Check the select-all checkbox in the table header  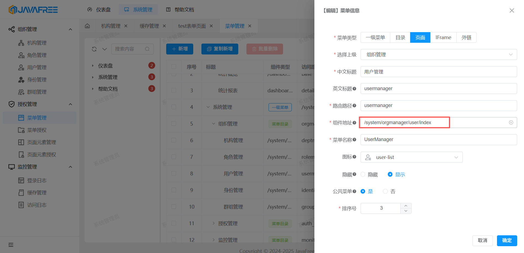[174, 67]
